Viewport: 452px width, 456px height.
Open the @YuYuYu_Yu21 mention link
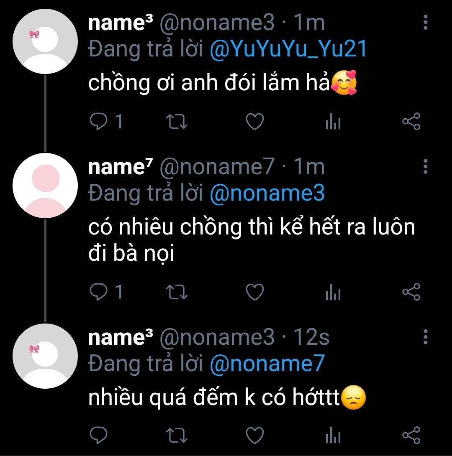click(288, 49)
